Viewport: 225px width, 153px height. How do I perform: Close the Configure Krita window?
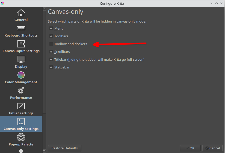coord(221,3)
